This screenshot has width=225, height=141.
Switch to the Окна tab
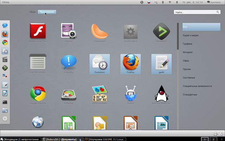click(32, 12)
